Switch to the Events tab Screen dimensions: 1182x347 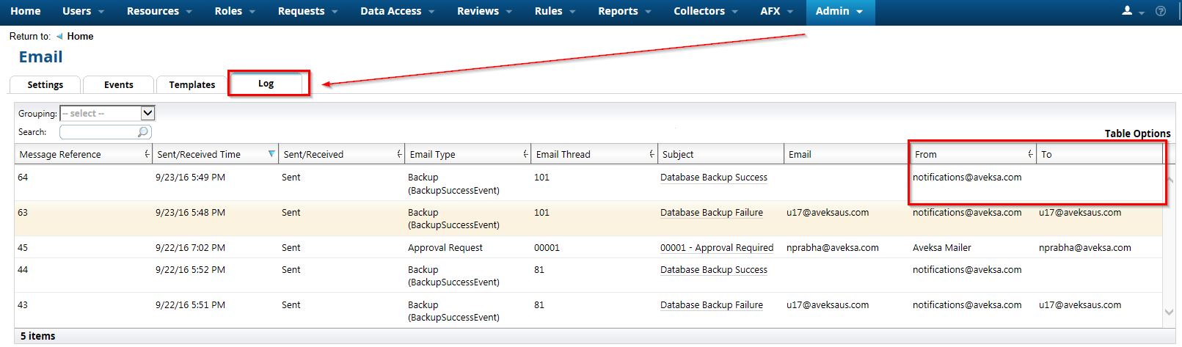118,84
